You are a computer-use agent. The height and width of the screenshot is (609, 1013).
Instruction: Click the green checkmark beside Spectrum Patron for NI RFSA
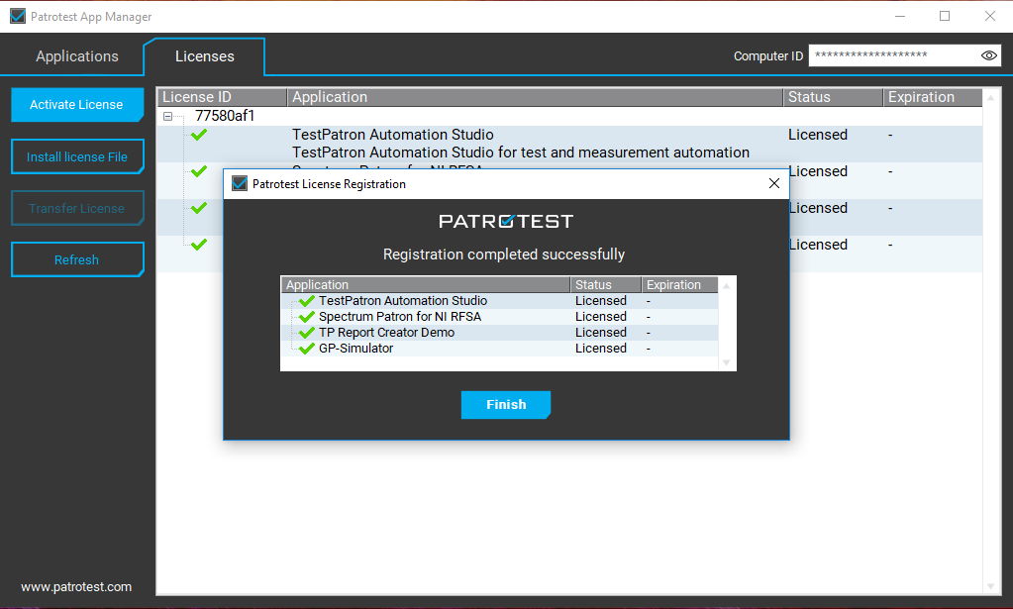pyautogui.click(x=307, y=317)
